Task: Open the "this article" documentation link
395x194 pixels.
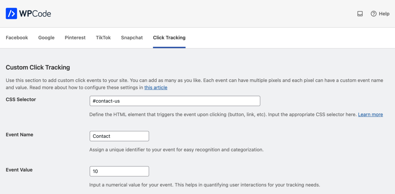Action: pos(156,88)
